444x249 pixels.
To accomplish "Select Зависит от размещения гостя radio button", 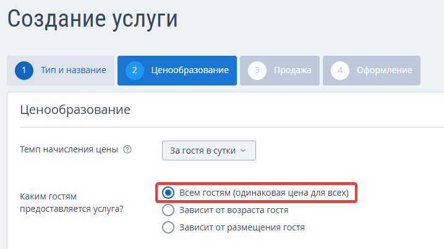I will [x=168, y=227].
